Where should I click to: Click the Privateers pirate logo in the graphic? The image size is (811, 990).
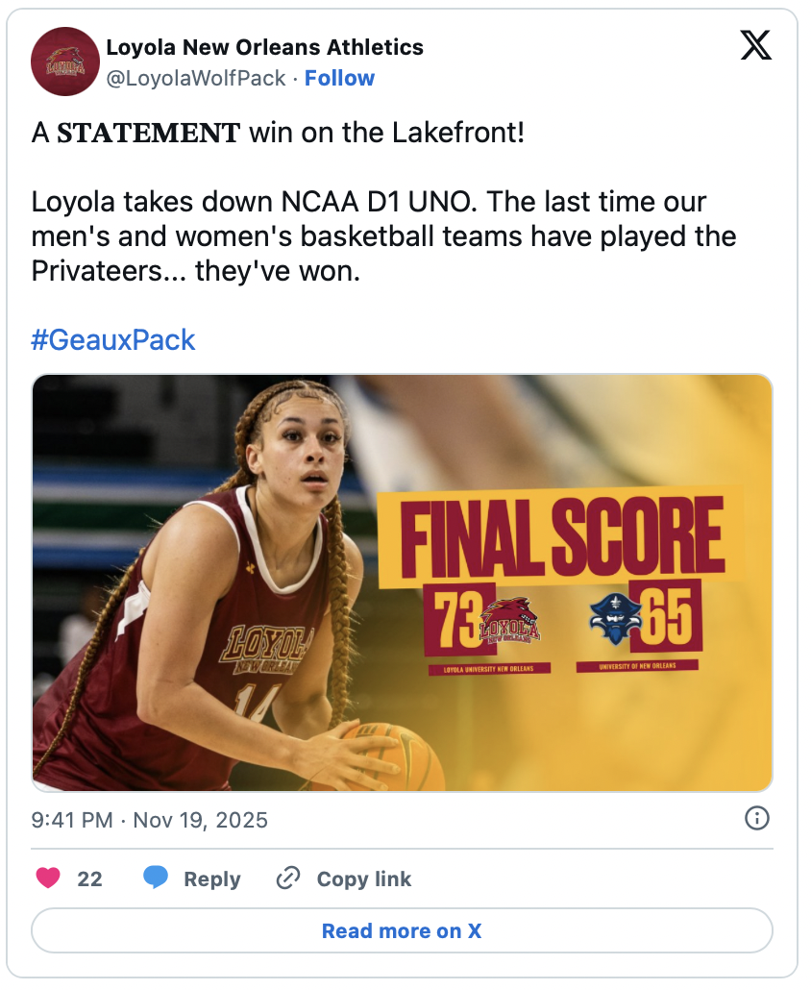tap(612, 618)
